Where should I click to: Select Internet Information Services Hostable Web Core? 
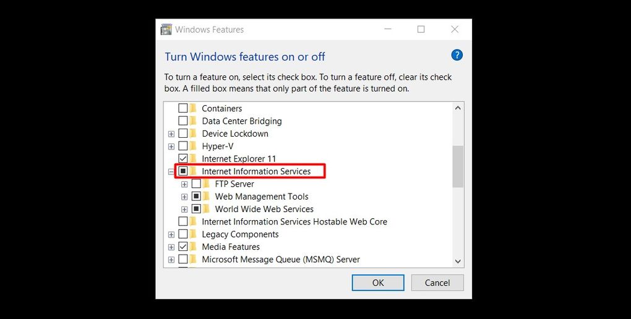[x=294, y=222]
